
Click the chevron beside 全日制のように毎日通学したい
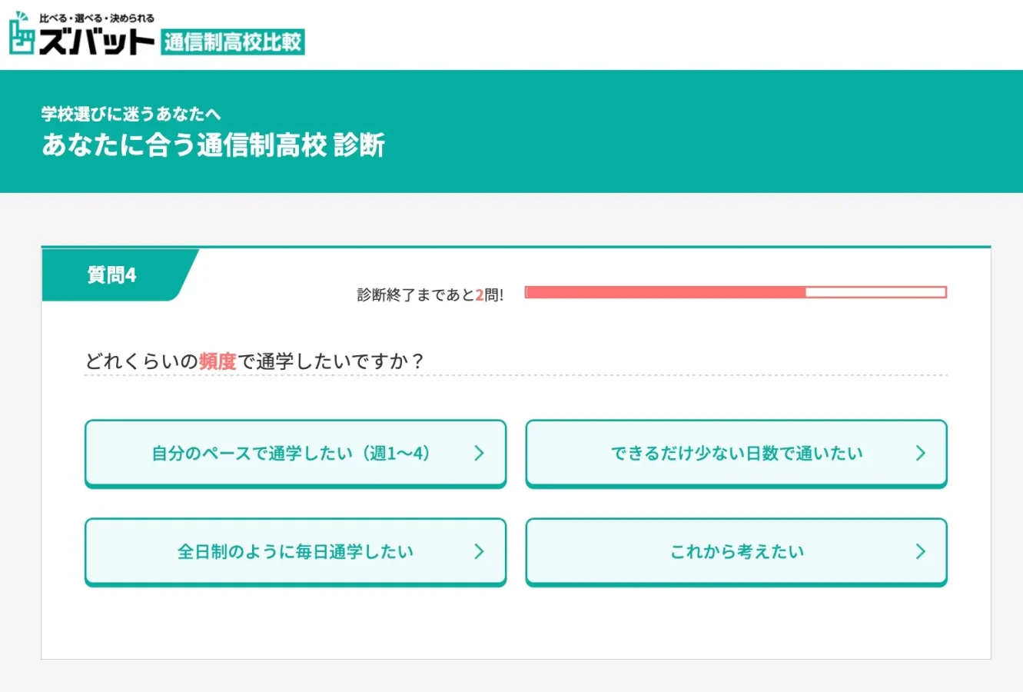click(480, 551)
